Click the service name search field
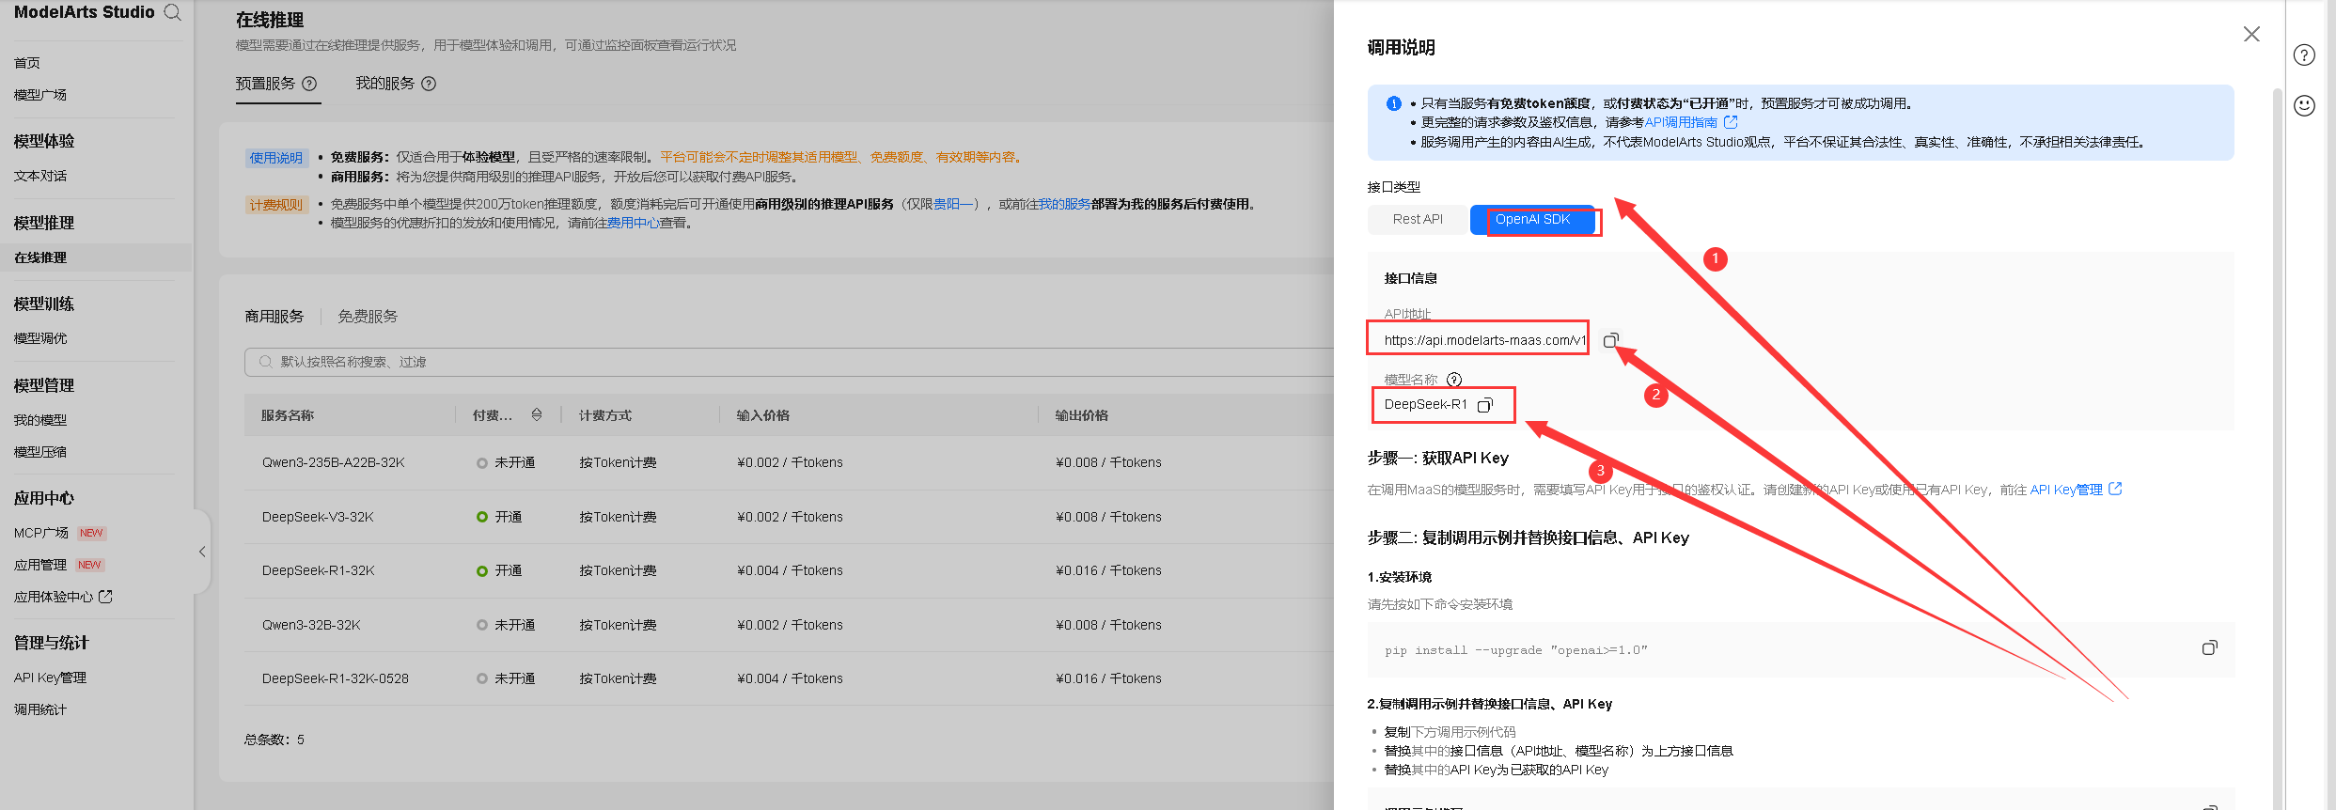Screen dimensions: 2336x810 [x=789, y=362]
